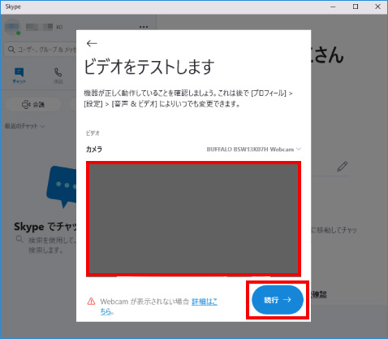Click the 会議 meeting button

pyautogui.click(x=33, y=105)
